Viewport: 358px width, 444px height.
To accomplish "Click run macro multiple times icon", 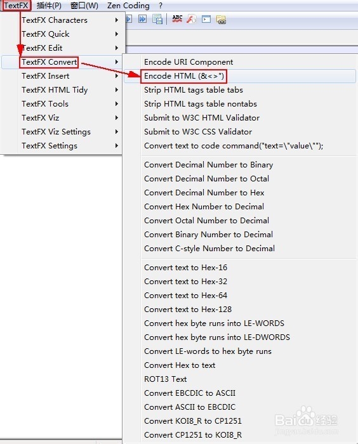I will (142, 19).
